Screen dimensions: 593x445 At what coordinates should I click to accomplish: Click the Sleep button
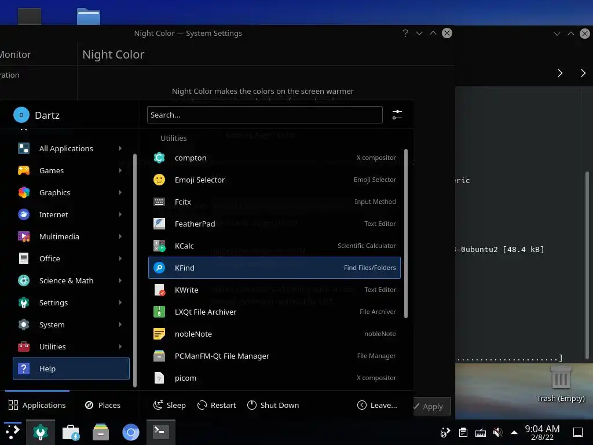tap(170, 405)
